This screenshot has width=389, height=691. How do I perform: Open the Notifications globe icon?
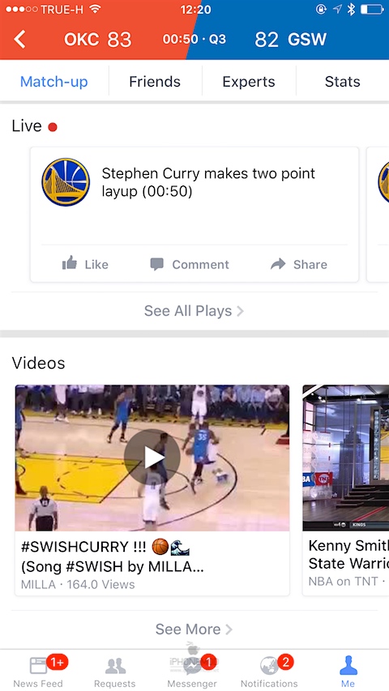pyautogui.click(x=269, y=666)
